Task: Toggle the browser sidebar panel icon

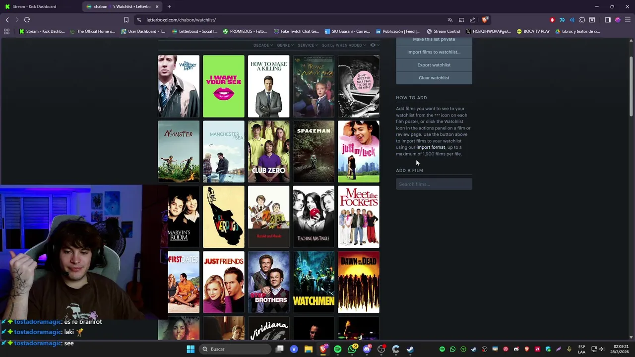Action: [608, 20]
